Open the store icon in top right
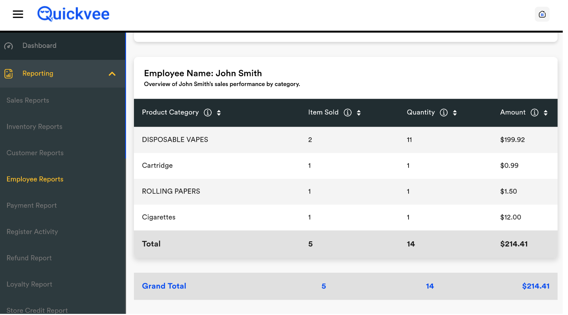The width and height of the screenshot is (568, 315). pos(542,14)
